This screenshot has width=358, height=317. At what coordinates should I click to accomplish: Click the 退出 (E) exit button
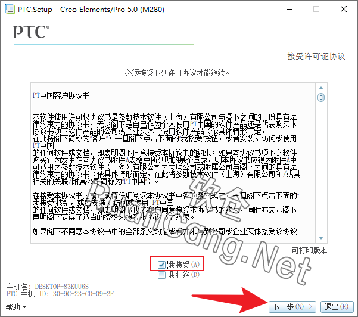337,307
